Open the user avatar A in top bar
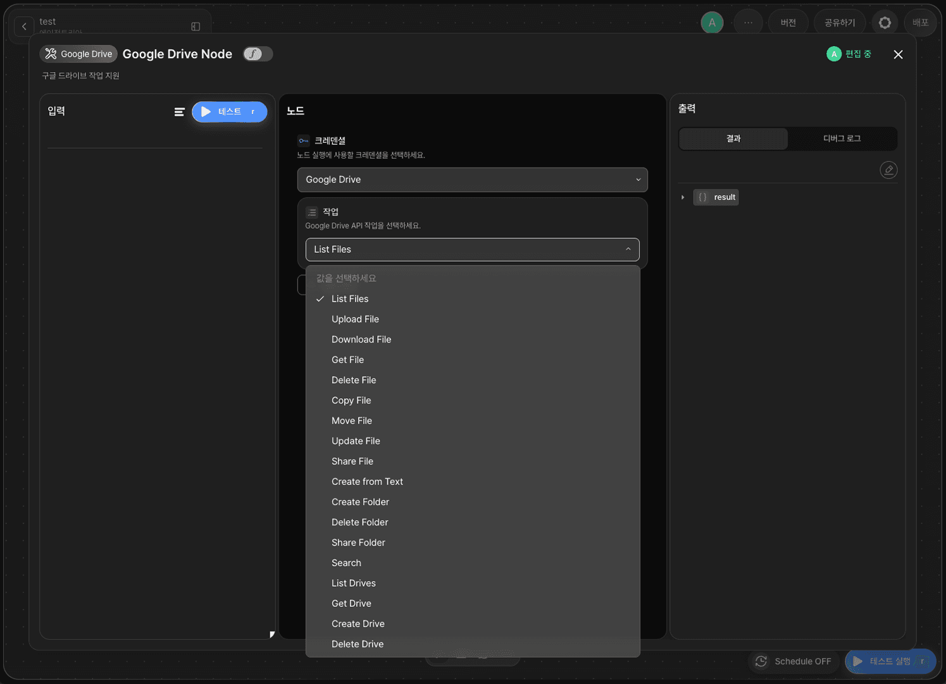This screenshot has width=946, height=684. [x=712, y=23]
